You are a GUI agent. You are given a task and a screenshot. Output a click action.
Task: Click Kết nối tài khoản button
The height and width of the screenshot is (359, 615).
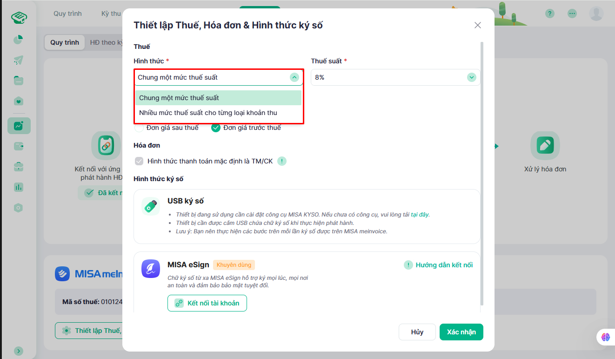(207, 303)
